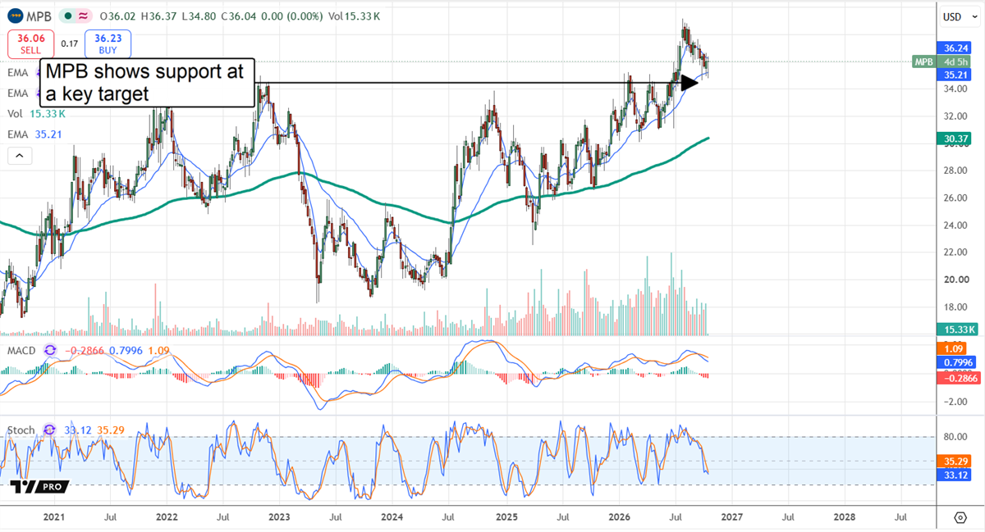
Task: Click 2025 on the time axis
Action: coord(506,517)
